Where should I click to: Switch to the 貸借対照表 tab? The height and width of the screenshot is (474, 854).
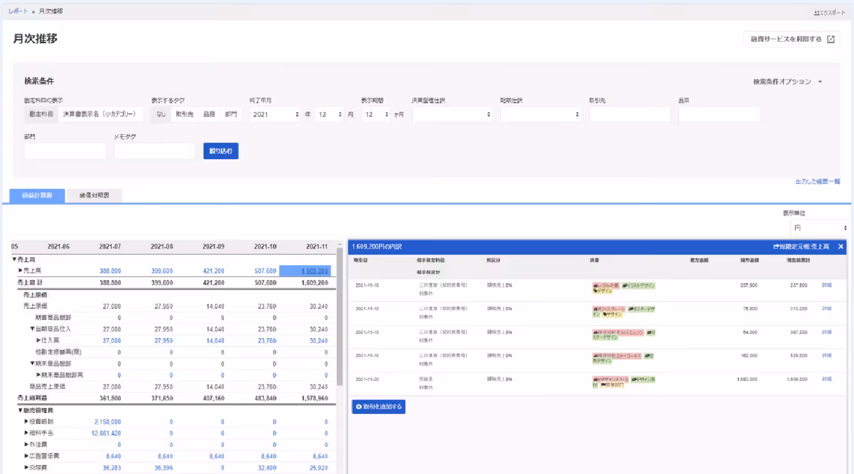94,195
